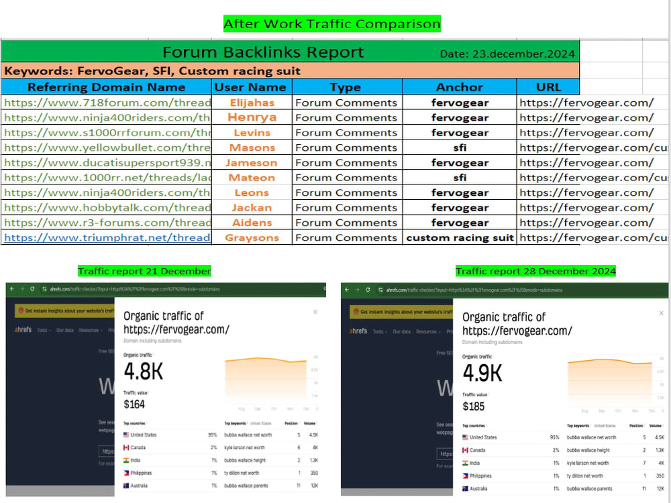Close organic traffic popup showing 4.8K
671x503 pixels.
point(315,312)
